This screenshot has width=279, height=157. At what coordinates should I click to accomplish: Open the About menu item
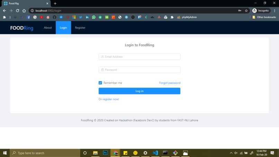point(48,28)
